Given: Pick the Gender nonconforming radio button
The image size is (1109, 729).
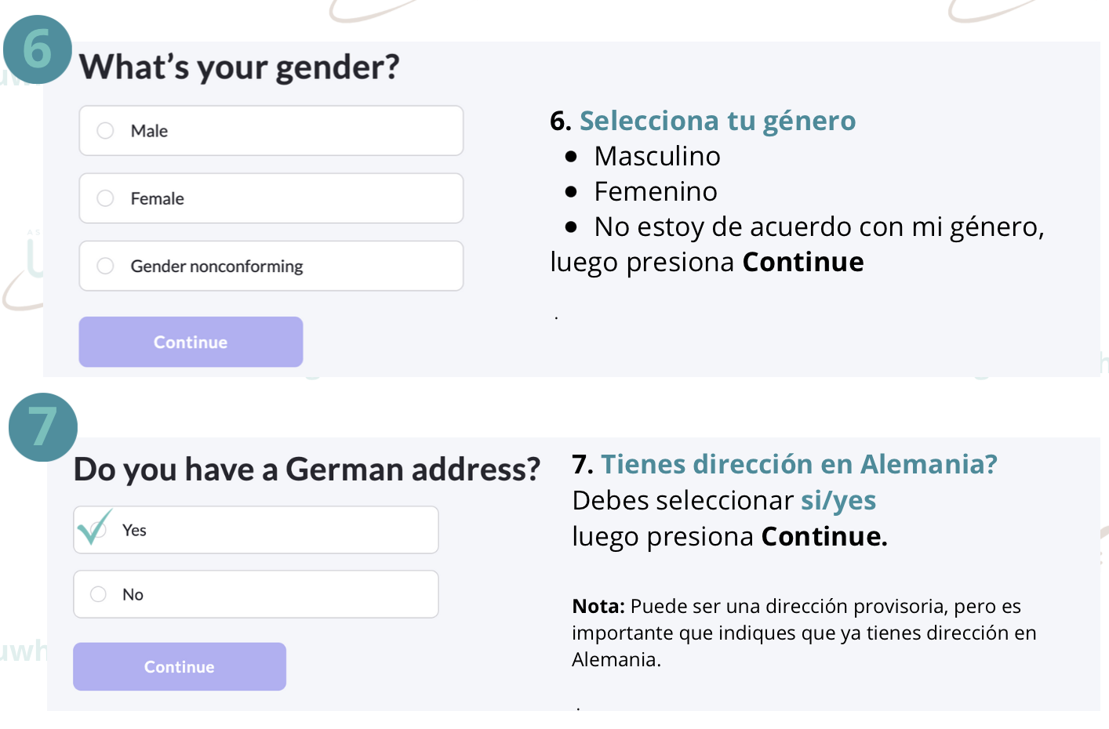Looking at the screenshot, I should (106, 266).
